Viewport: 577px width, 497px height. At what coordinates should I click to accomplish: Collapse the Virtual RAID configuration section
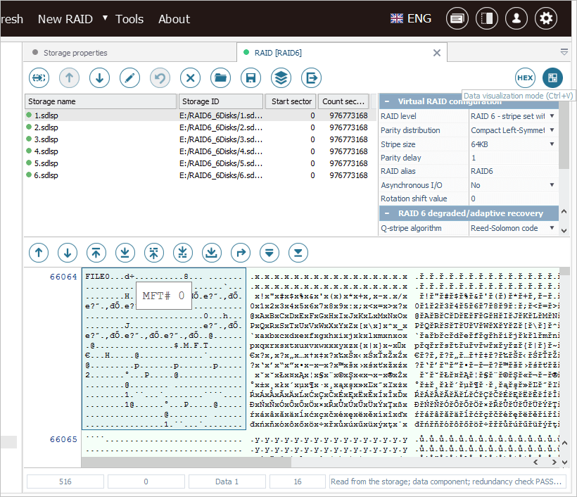pyautogui.click(x=387, y=101)
